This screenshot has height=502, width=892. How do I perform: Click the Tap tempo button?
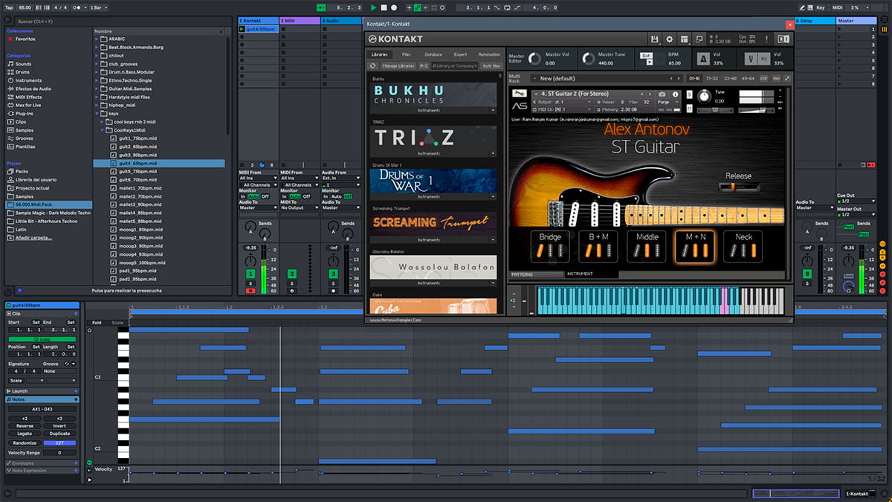point(10,7)
